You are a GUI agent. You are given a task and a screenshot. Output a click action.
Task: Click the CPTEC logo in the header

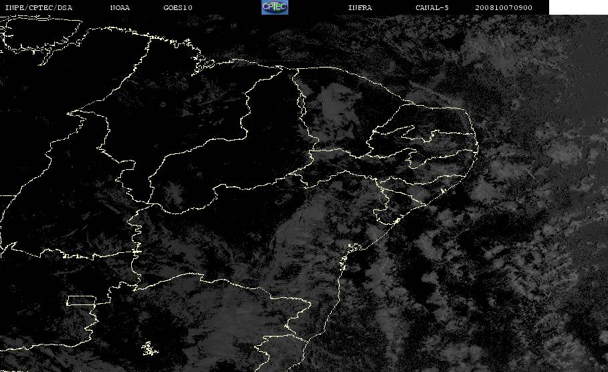click(275, 7)
